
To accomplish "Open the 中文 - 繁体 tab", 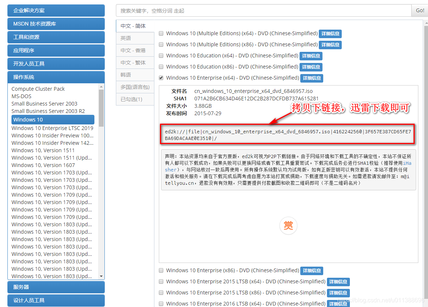I will (x=135, y=63).
